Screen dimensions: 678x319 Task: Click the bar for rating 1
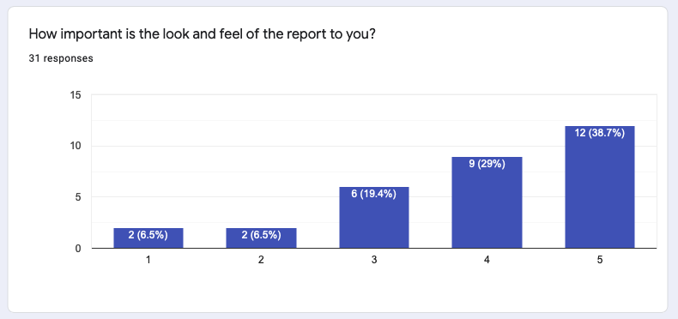pos(148,238)
